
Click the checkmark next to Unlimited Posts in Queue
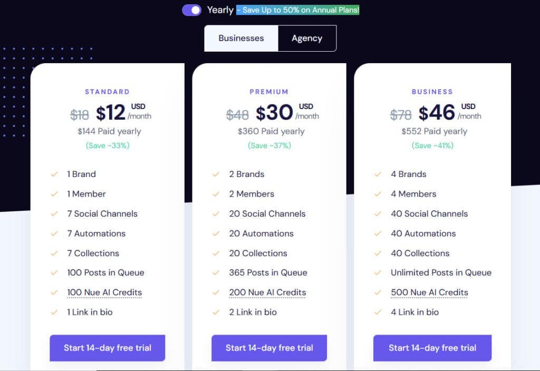(x=378, y=272)
